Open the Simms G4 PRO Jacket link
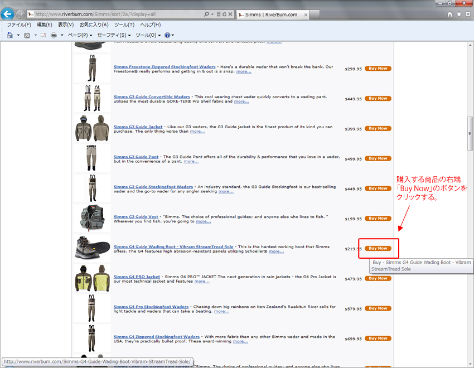The image size is (474, 368). [137, 277]
